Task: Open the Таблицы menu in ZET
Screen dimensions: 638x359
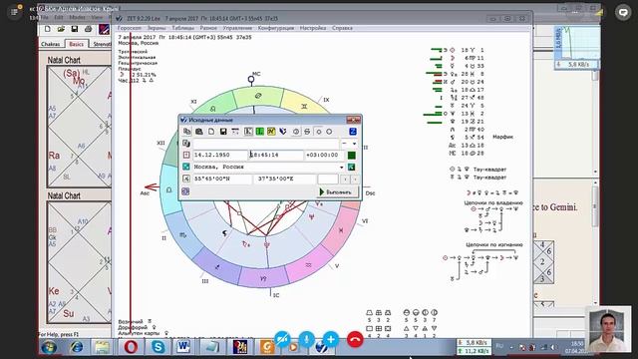Action: point(182,28)
